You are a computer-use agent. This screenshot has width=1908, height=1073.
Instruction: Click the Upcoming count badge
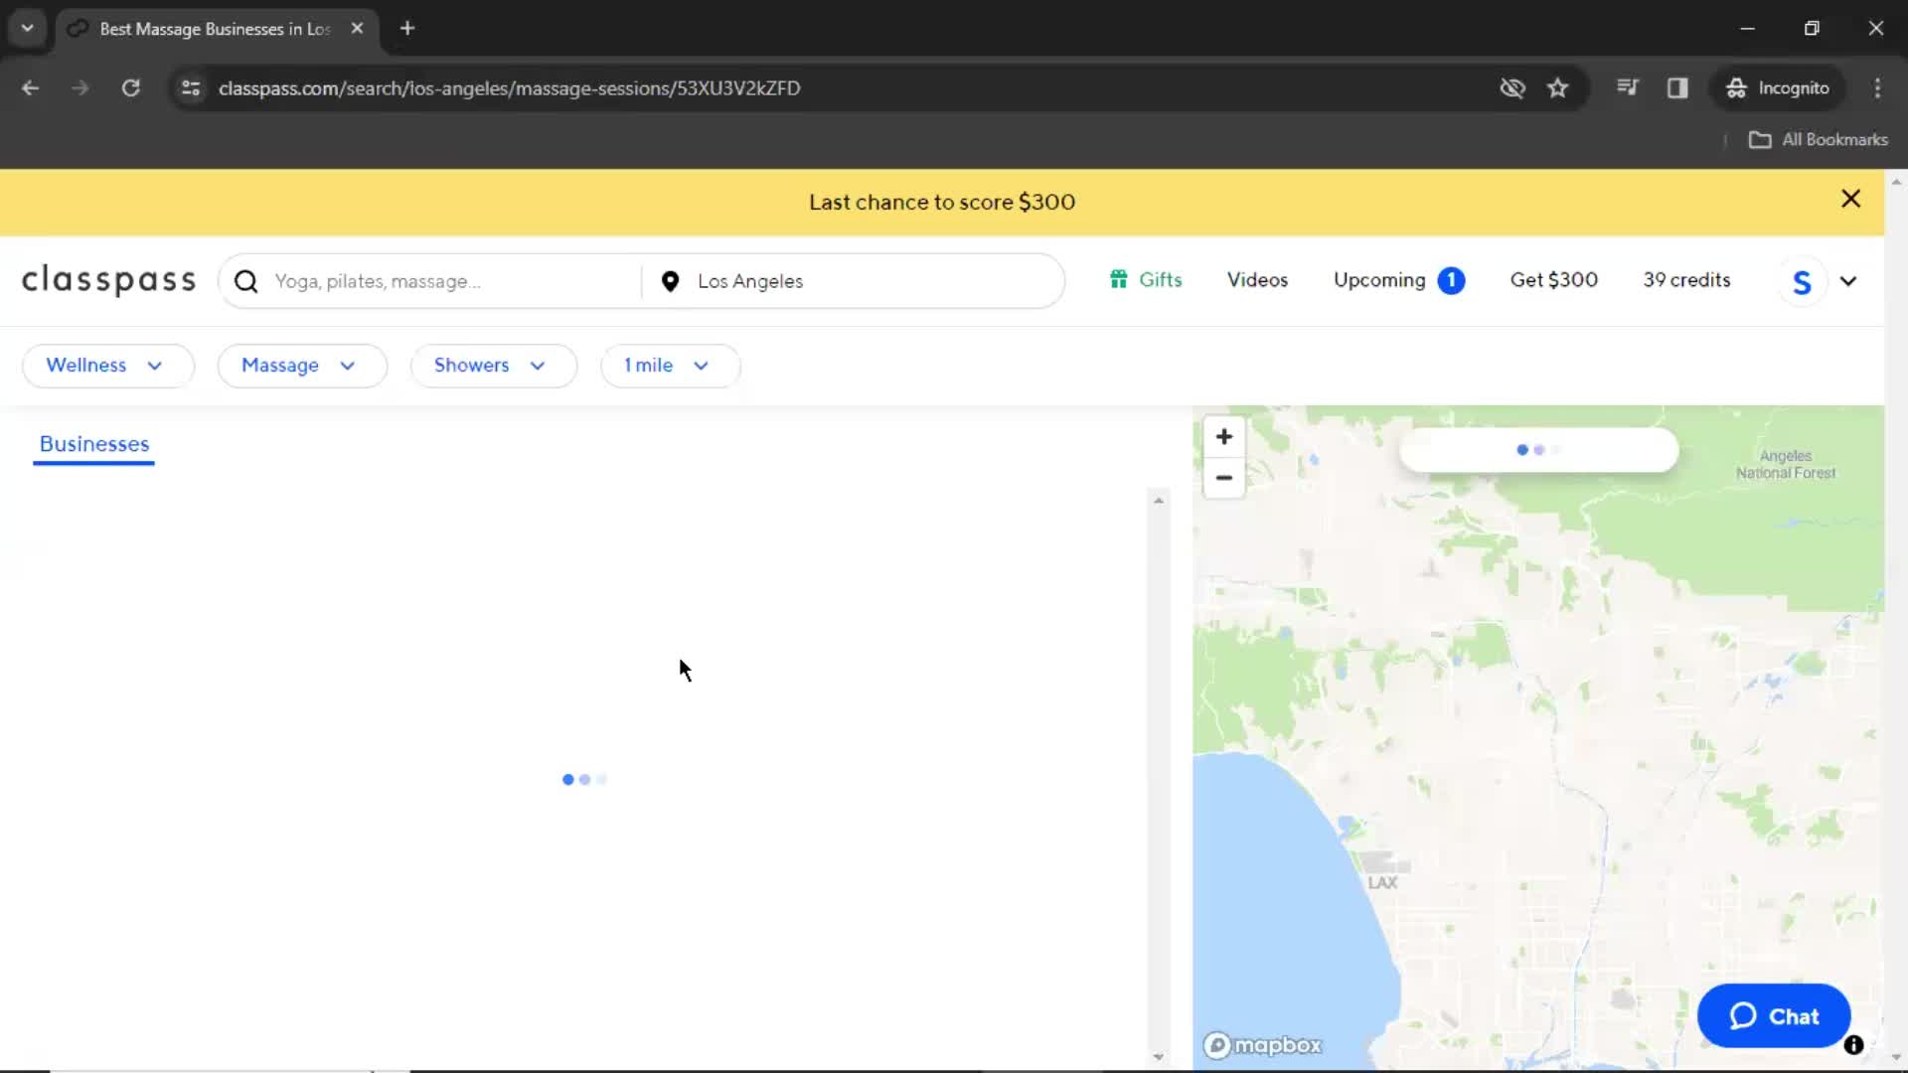[x=1451, y=281]
